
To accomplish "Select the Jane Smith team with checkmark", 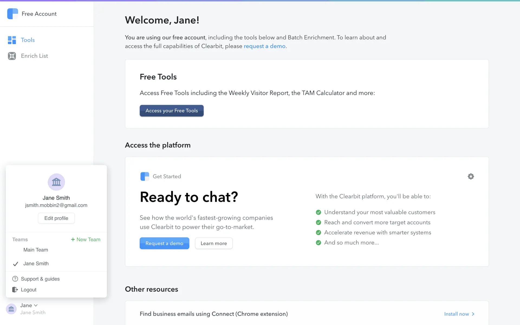I will point(36,264).
